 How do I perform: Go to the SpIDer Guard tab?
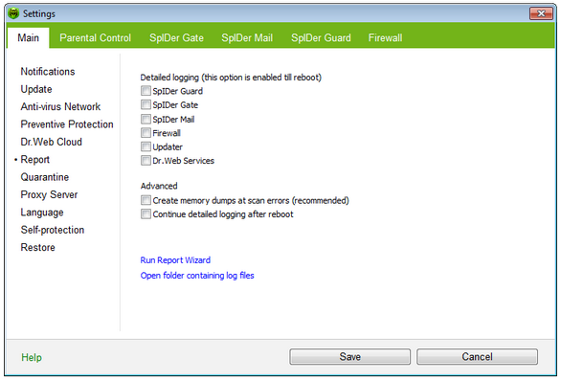click(x=321, y=38)
